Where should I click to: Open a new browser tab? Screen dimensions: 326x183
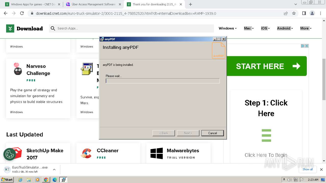pyautogui.click(x=191, y=4)
